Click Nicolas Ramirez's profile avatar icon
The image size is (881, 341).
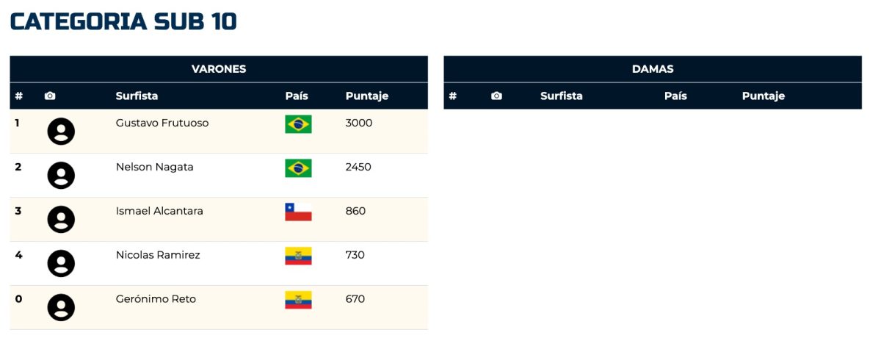(61, 264)
